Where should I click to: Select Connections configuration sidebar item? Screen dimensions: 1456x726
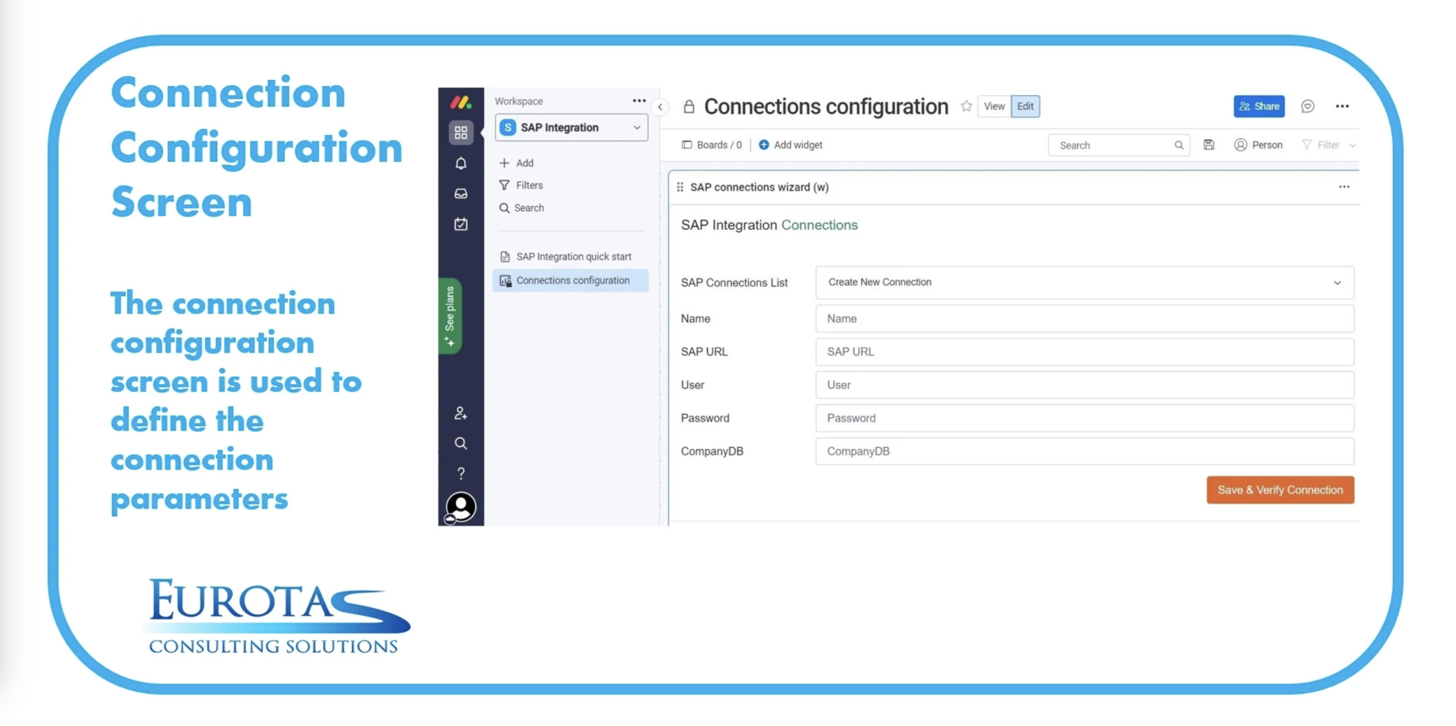[572, 280]
